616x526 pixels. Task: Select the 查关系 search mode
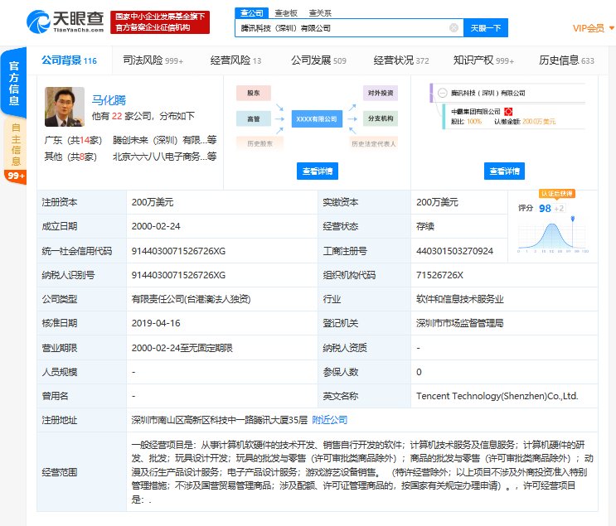coord(319,13)
